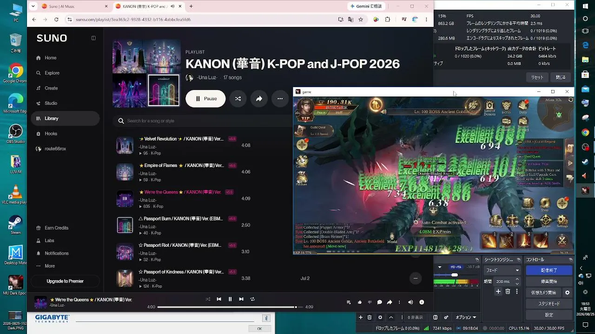Open the Daily icon in game
The height and width of the screenshot is (334, 595).
[523, 107]
